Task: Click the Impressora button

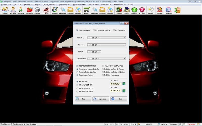Action: pyautogui.click(x=101, y=99)
